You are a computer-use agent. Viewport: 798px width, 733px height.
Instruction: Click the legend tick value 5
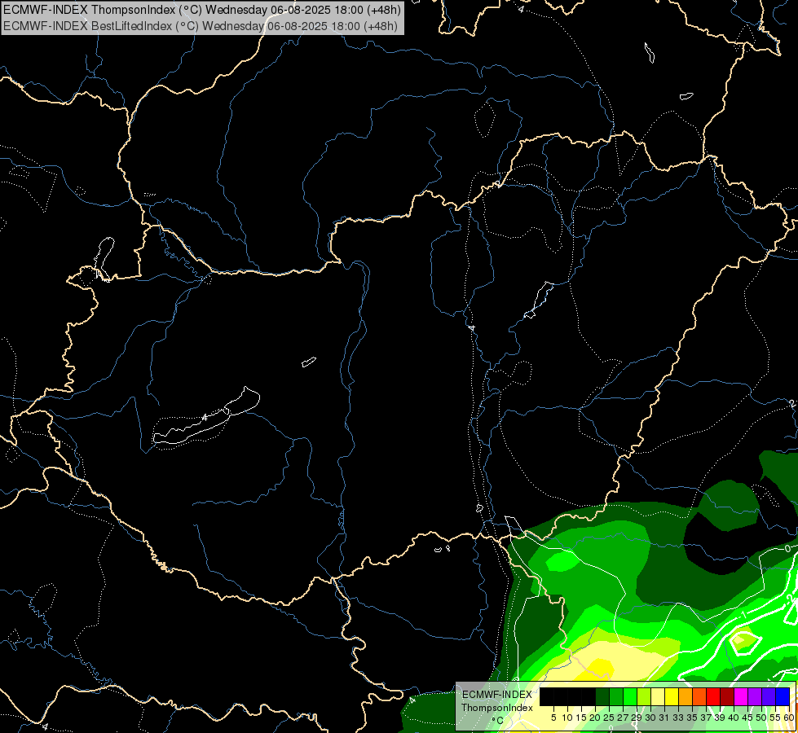pos(553,718)
